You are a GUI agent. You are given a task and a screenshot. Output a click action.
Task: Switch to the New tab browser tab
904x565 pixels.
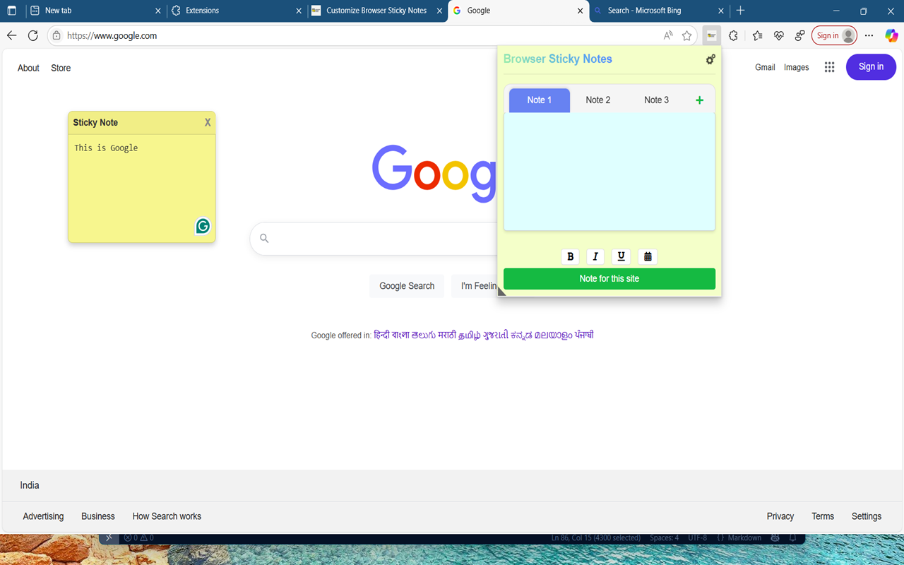click(x=94, y=11)
